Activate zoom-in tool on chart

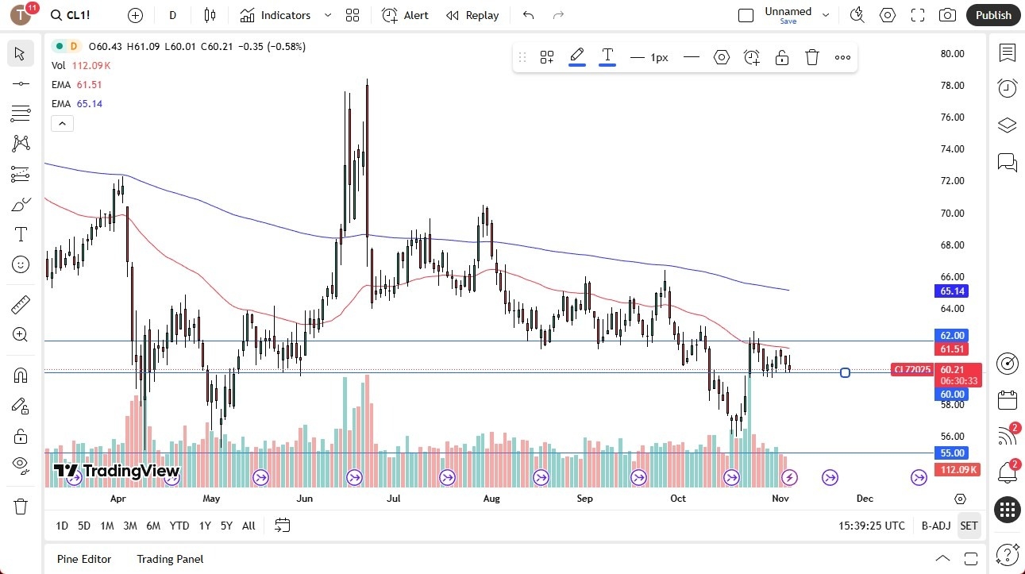21,334
